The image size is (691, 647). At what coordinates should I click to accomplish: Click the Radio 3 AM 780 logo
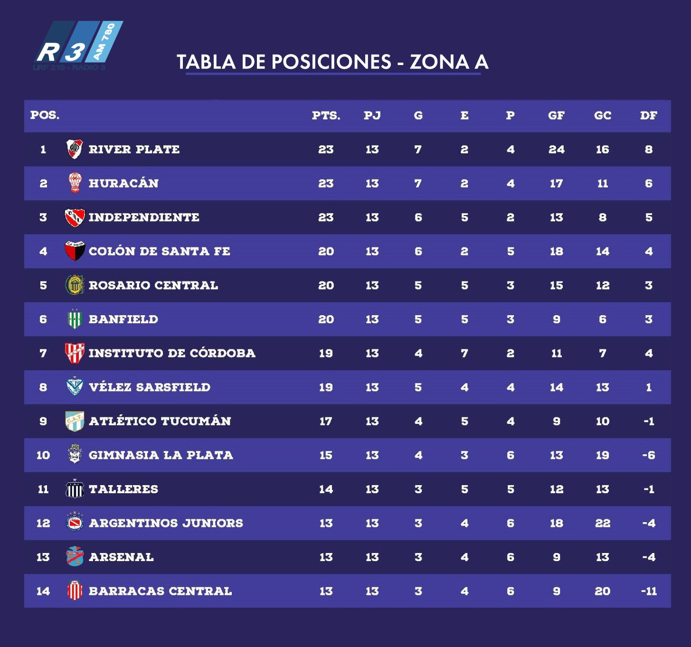pos(78,46)
